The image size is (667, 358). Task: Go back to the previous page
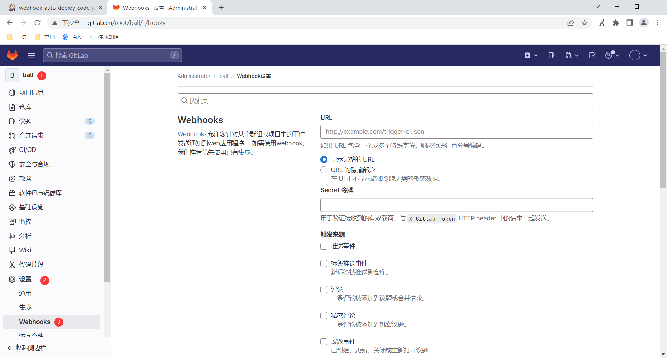(x=10, y=23)
